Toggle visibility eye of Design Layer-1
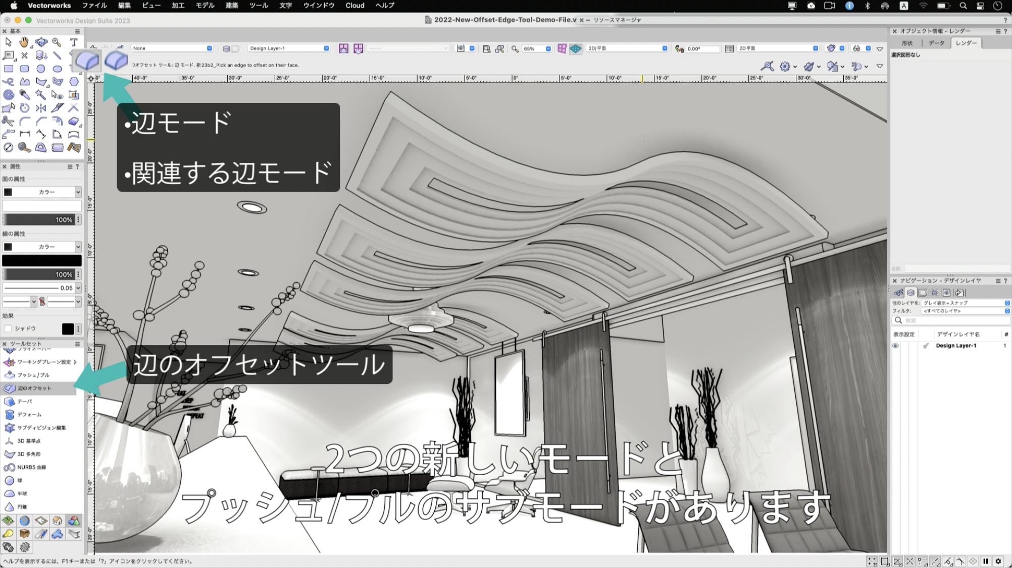The image size is (1012, 568). click(x=895, y=346)
